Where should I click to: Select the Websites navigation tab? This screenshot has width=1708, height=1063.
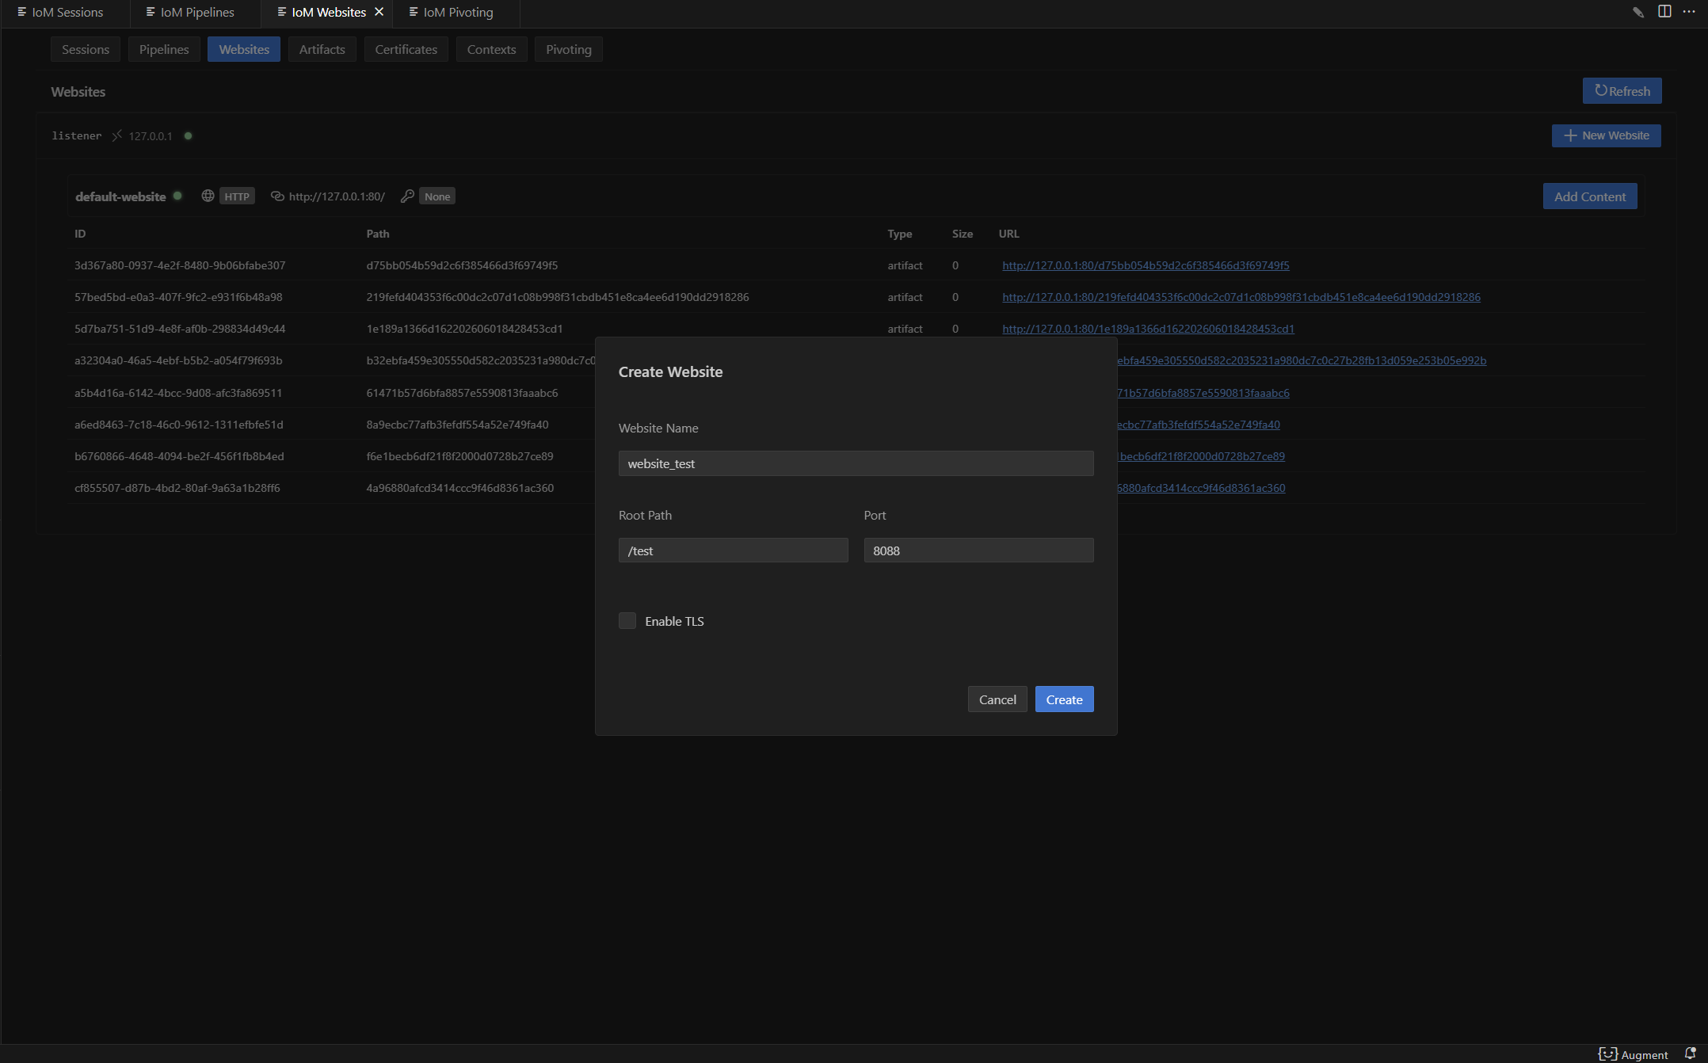click(x=244, y=49)
